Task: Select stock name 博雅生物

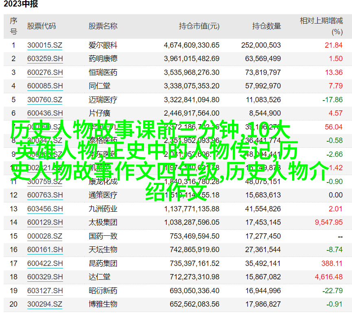Action: (x=103, y=305)
